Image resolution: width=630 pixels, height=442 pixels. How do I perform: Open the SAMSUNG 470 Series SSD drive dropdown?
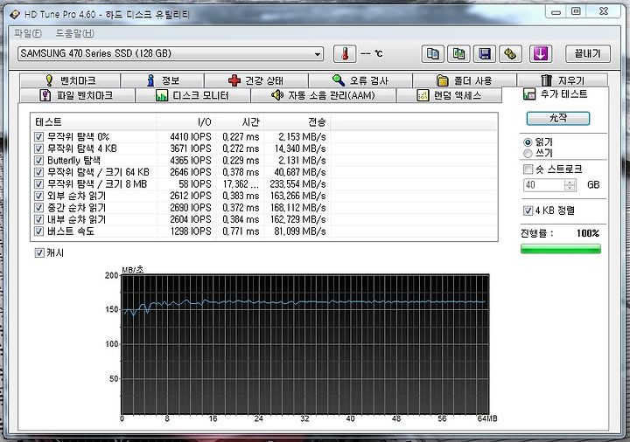[171, 54]
